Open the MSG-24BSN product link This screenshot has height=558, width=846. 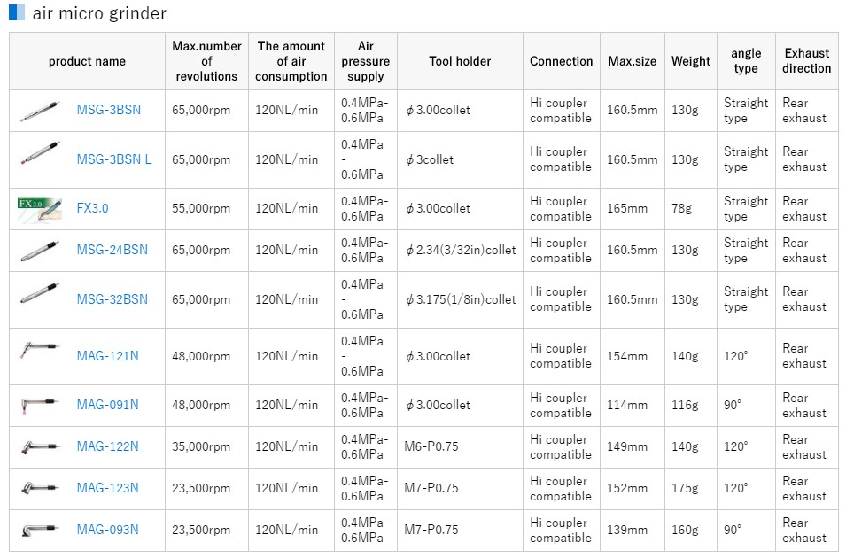pyautogui.click(x=112, y=250)
